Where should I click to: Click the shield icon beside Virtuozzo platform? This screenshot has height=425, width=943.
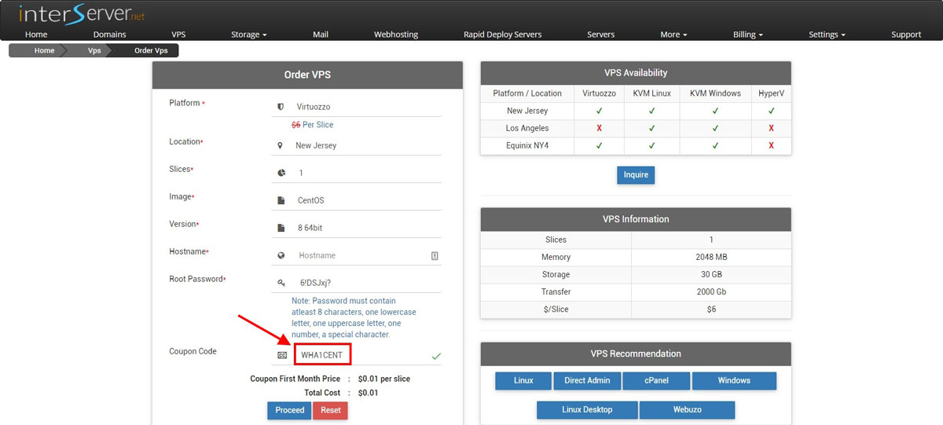click(x=281, y=106)
